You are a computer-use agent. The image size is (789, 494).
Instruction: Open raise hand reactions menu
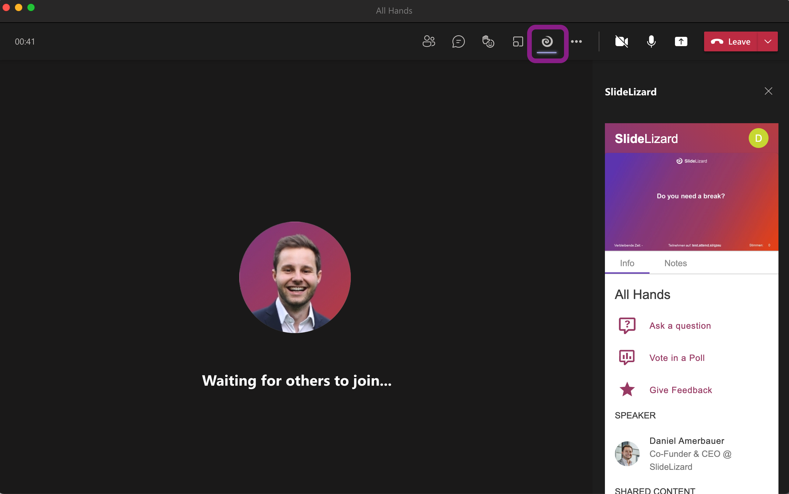[488, 41]
